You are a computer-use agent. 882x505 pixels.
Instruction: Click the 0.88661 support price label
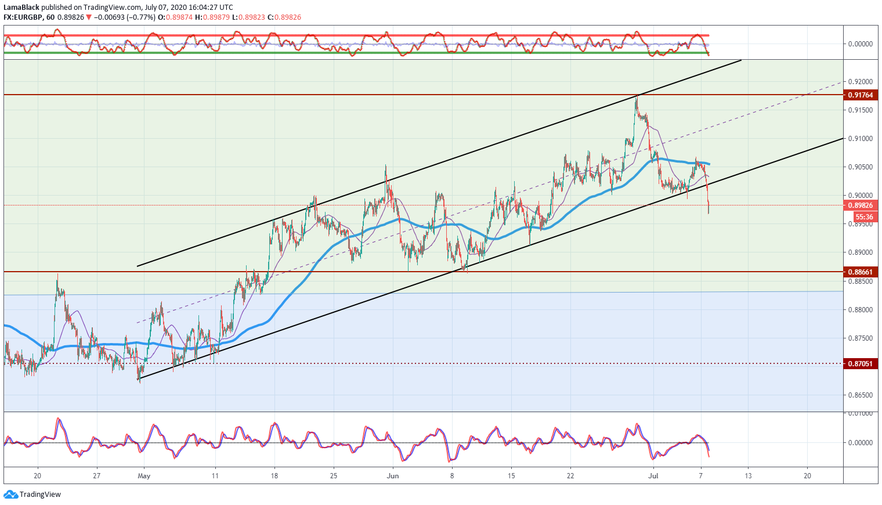861,272
